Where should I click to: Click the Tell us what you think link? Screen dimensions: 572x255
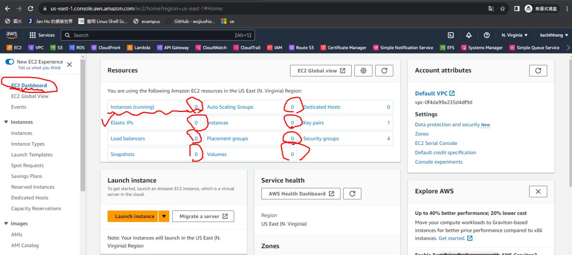tap(39, 68)
